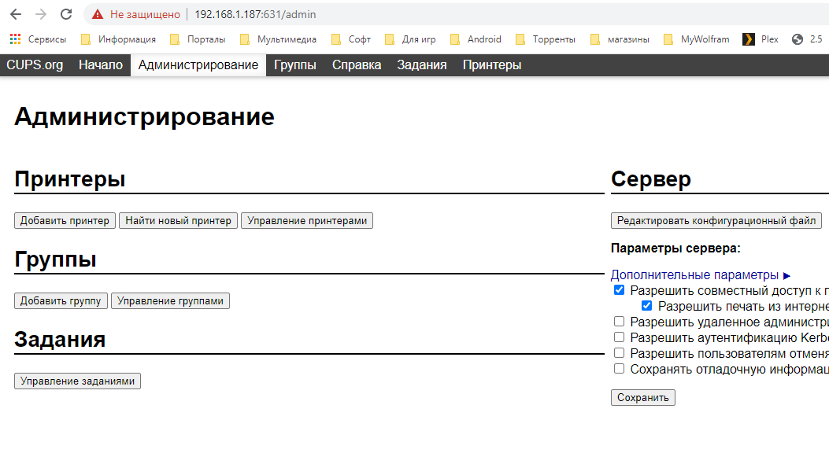The height and width of the screenshot is (475, 829).
Task: Switch to the 'Принтеры' navigation tab
Action: [x=491, y=65]
